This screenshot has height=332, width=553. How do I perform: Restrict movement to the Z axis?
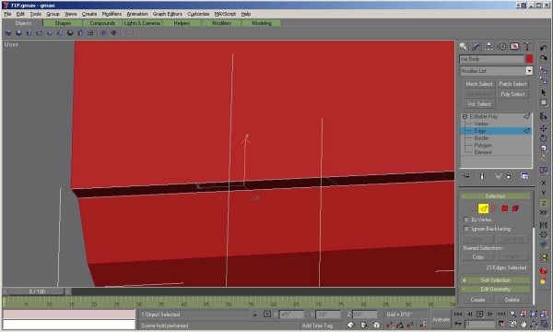point(544,203)
